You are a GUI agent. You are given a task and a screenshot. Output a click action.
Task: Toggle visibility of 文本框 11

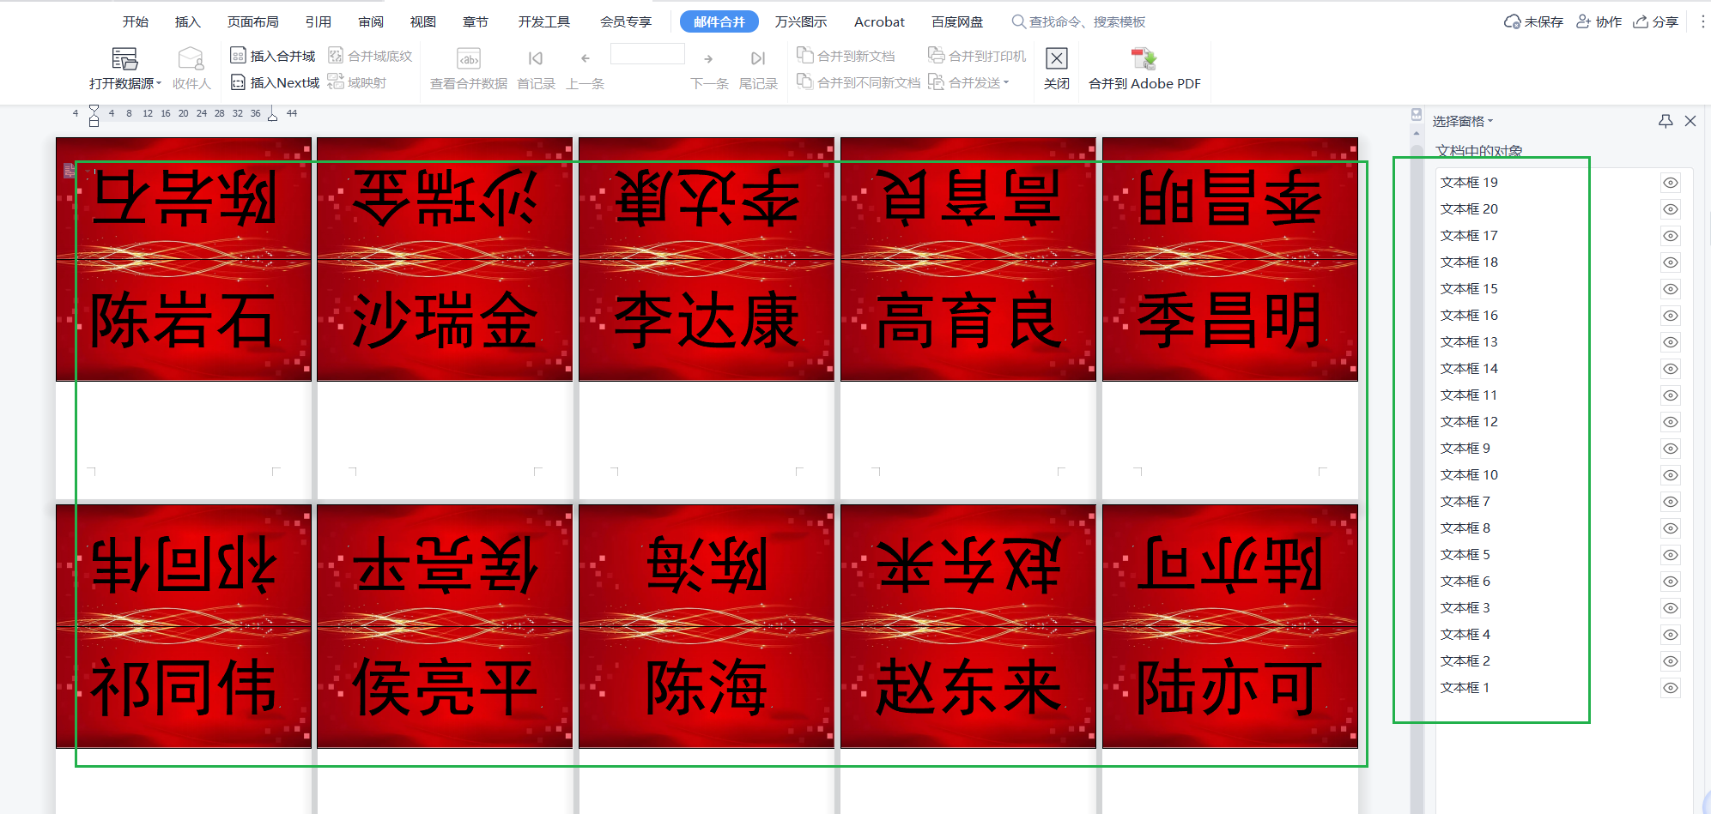1670,395
